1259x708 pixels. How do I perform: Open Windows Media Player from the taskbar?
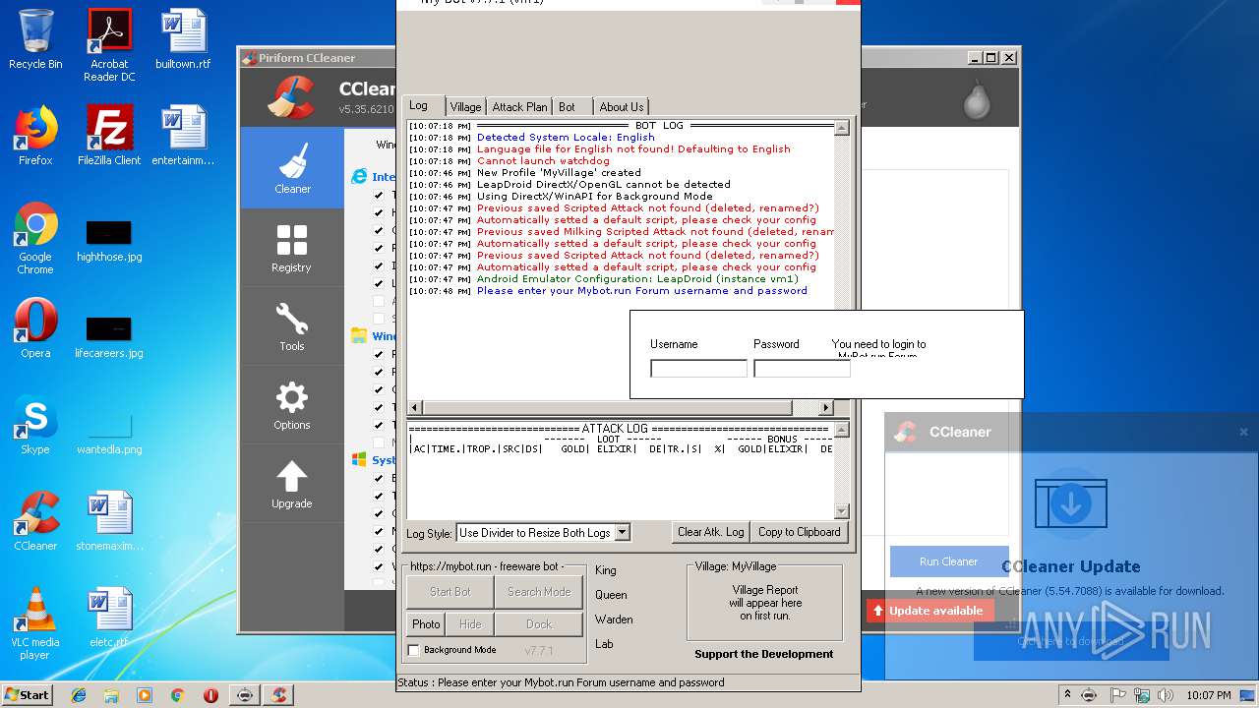click(x=145, y=695)
